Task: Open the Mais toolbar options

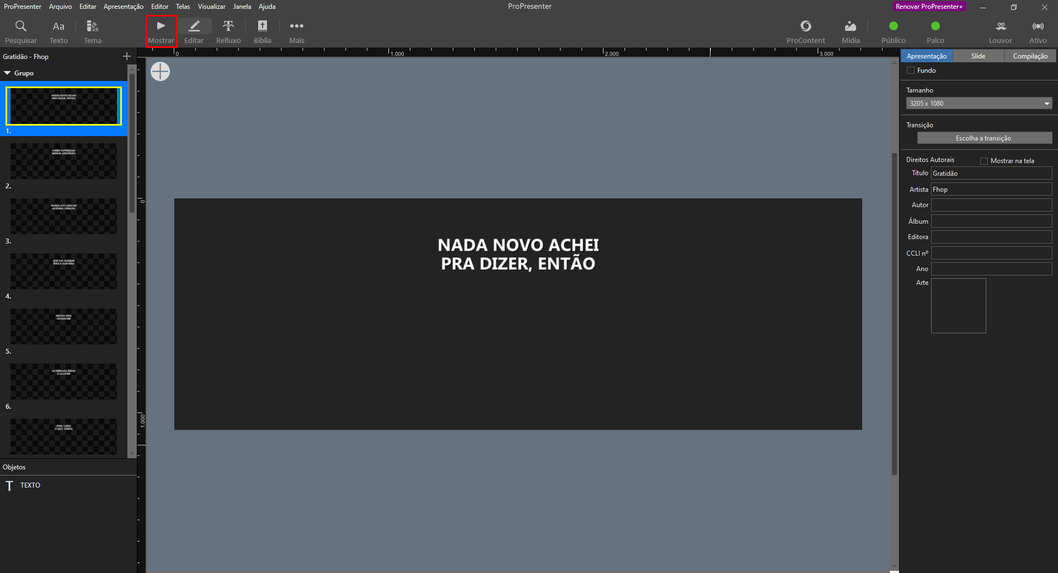Action: point(297,32)
